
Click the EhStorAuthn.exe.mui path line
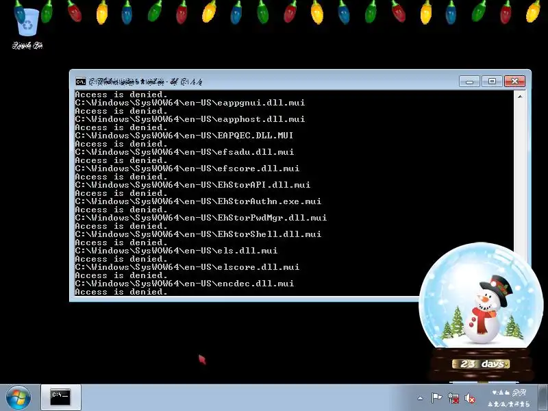click(x=198, y=201)
